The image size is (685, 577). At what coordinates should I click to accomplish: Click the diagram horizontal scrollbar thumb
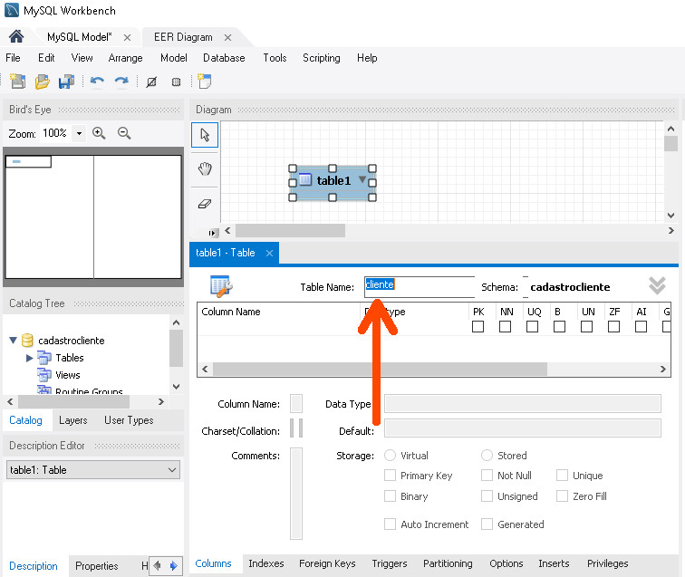(x=290, y=231)
